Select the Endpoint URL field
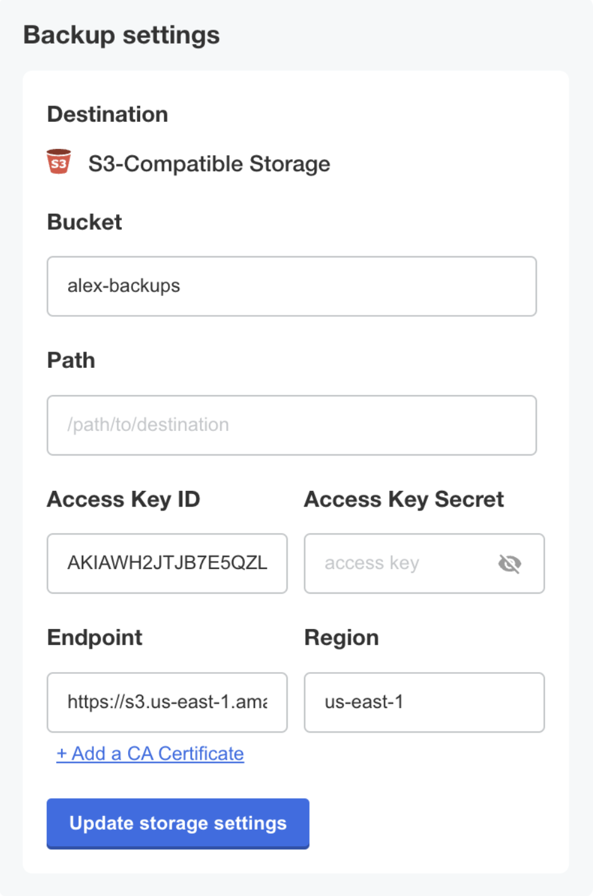This screenshot has height=896, width=593. click(167, 702)
